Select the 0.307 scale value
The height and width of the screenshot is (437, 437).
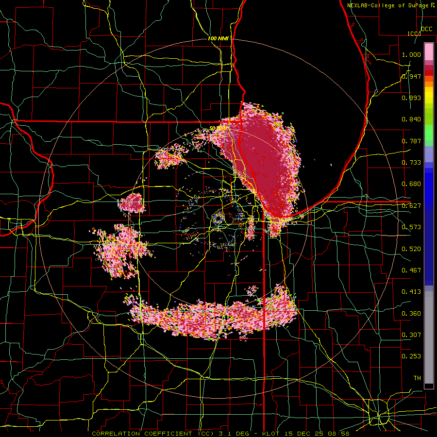pos(411,335)
